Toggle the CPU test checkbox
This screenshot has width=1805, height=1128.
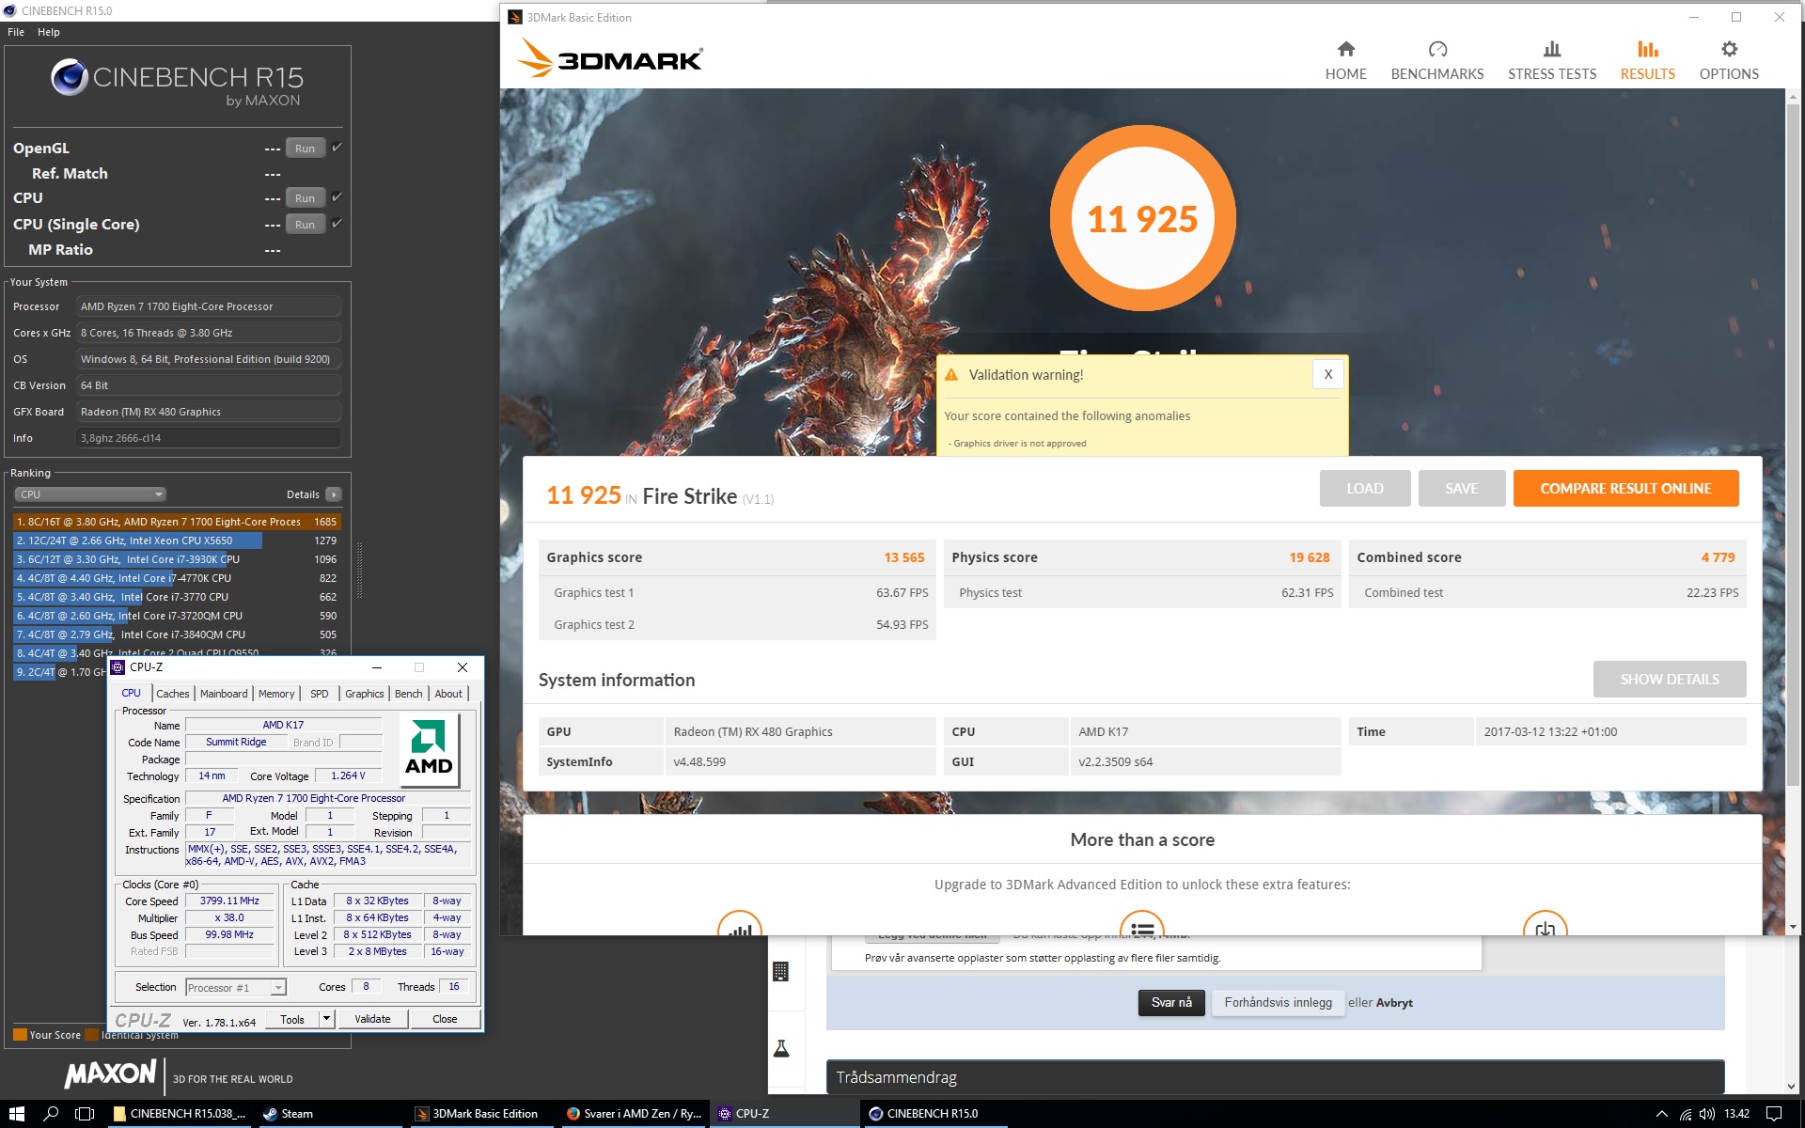tap(337, 196)
